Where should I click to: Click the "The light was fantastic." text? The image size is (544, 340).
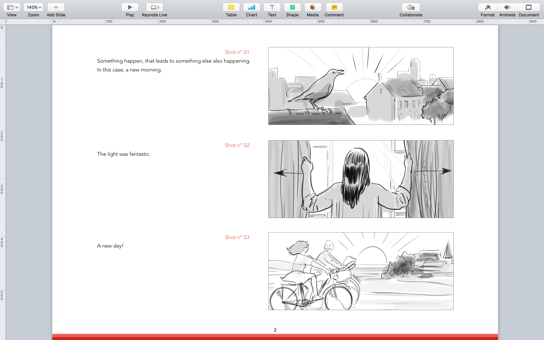click(x=124, y=154)
